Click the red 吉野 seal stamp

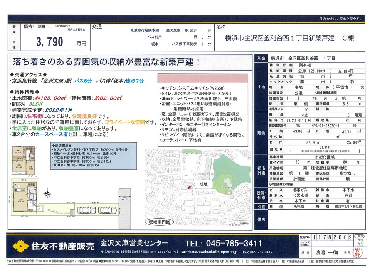click(358, 252)
